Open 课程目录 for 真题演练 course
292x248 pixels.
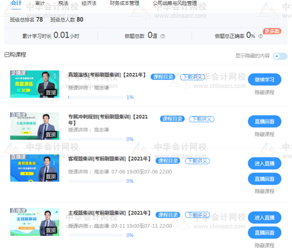pos(163,77)
